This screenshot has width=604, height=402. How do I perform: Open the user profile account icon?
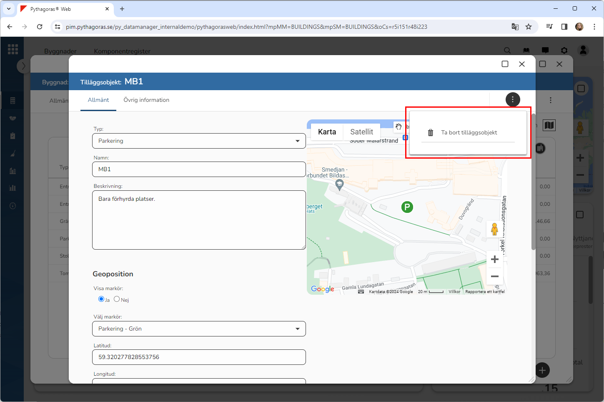583,51
